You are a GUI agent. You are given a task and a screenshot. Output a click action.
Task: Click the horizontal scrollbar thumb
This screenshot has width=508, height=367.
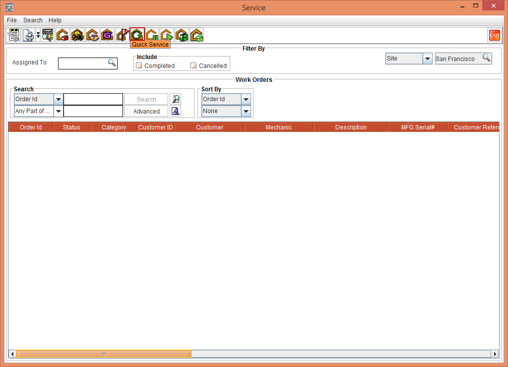(x=104, y=354)
